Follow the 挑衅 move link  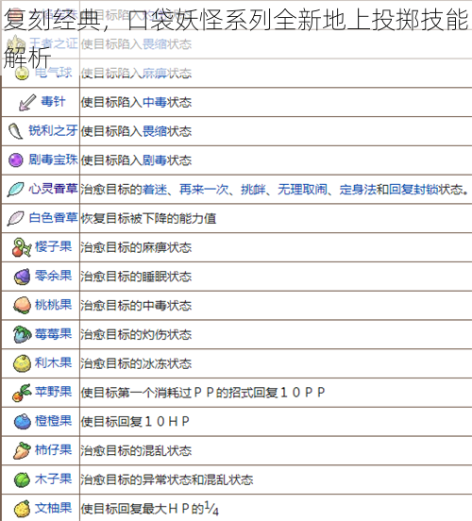[253, 190]
